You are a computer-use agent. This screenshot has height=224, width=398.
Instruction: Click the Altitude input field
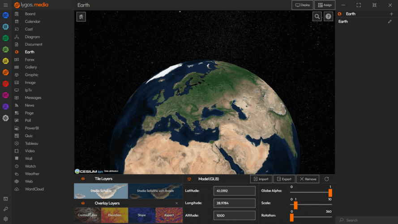coord(234,215)
